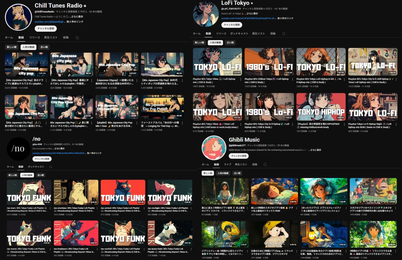The image size is (402, 260).
Task: Open 再生リスト tab on Chill Tunes Radio
Action: [51, 38]
